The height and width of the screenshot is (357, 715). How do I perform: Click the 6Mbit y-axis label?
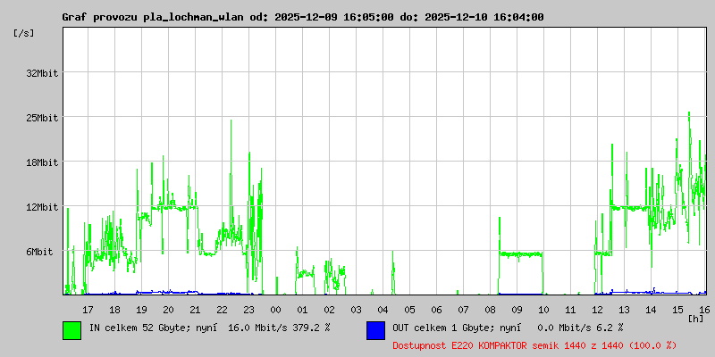click(x=39, y=252)
